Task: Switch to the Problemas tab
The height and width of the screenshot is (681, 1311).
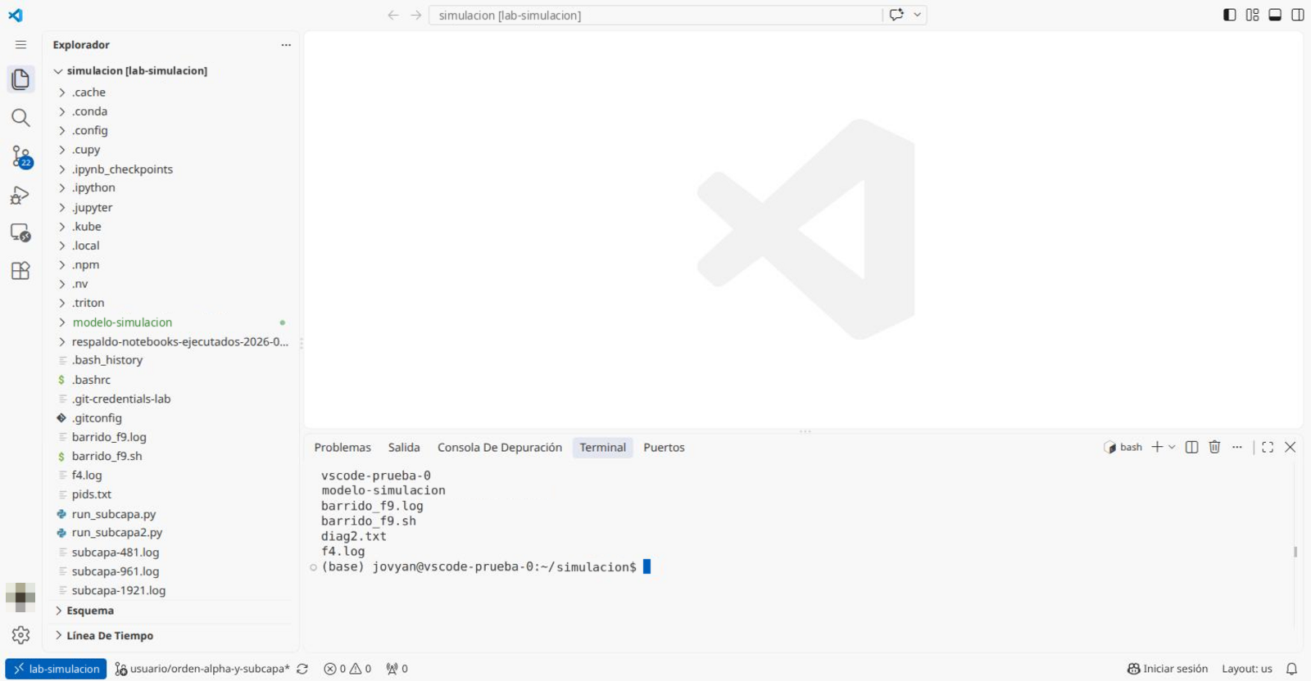Action: (x=342, y=448)
